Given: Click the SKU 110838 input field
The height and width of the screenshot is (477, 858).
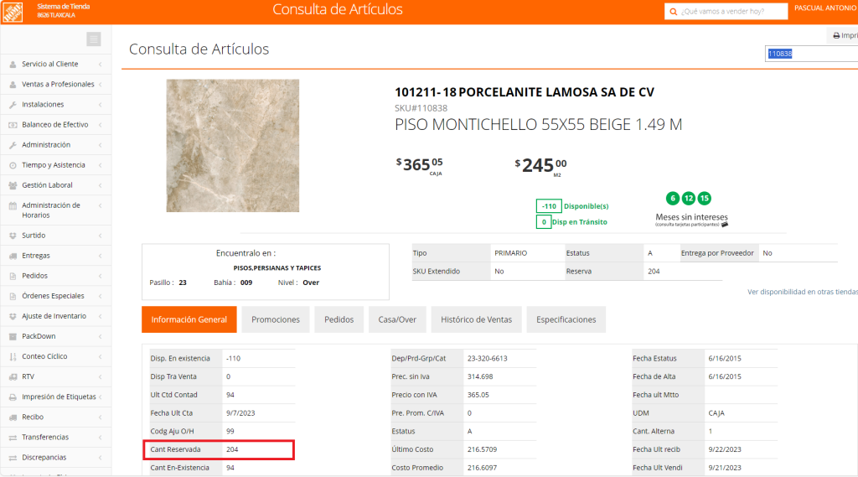Looking at the screenshot, I should (x=811, y=54).
